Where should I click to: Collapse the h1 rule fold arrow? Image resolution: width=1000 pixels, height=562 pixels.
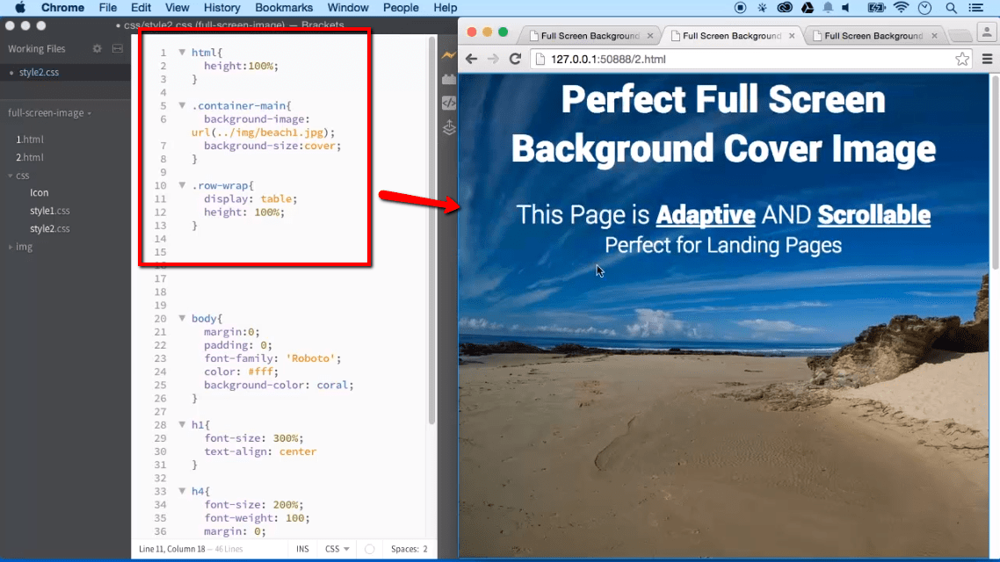(x=182, y=424)
